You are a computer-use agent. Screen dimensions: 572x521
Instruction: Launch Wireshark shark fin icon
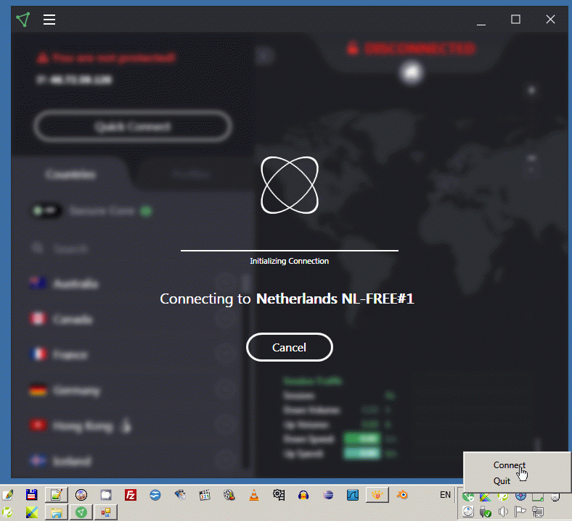[x=353, y=495]
